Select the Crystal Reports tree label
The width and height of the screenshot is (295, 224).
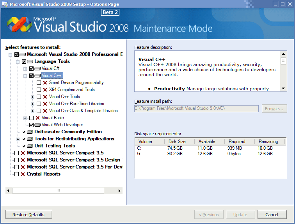coord(43,174)
